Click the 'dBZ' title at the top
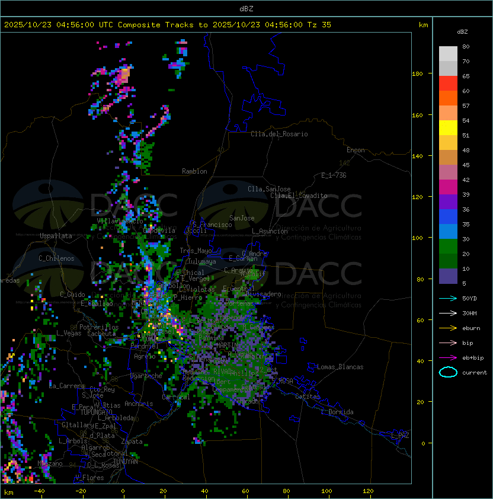The width and height of the screenshot is (493, 499). (246, 8)
